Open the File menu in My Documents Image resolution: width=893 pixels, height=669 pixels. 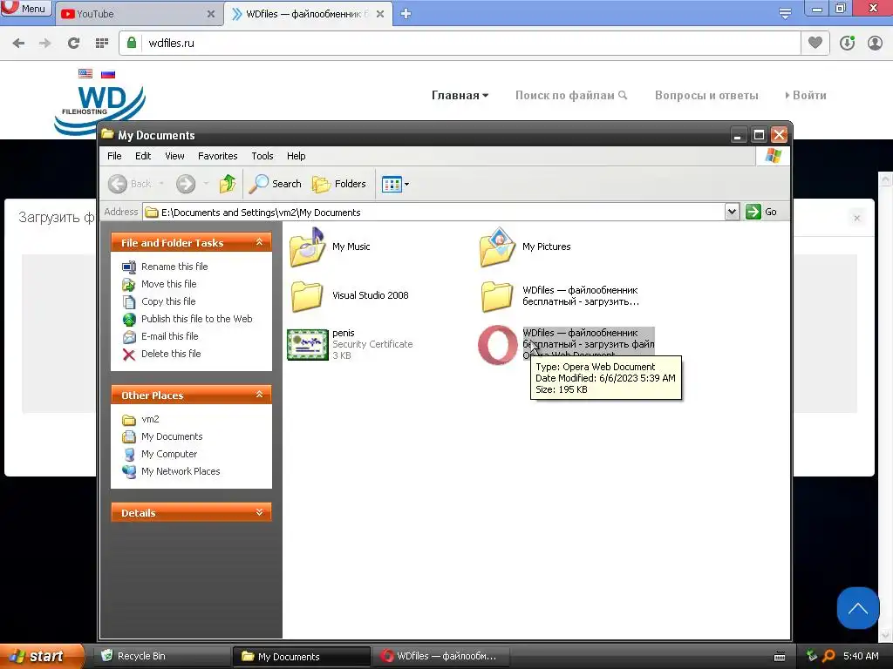point(114,156)
